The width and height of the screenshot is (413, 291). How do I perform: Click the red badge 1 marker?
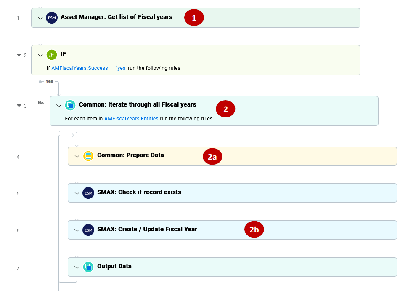pos(194,17)
